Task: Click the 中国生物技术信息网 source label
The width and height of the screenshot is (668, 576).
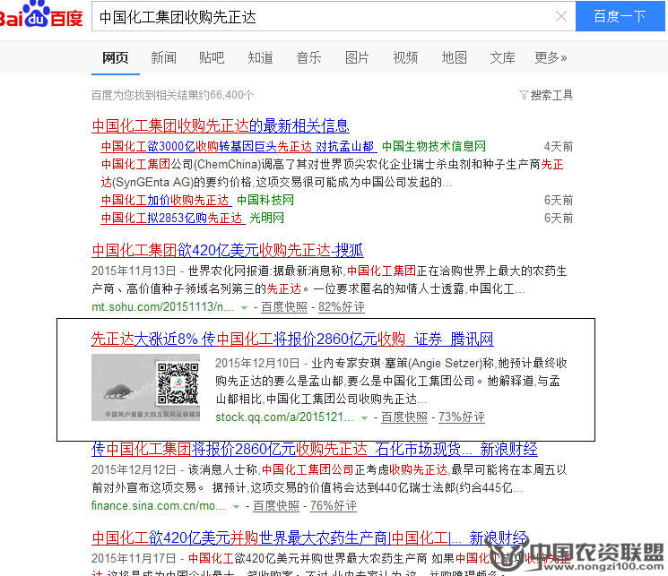Action: pos(434,146)
